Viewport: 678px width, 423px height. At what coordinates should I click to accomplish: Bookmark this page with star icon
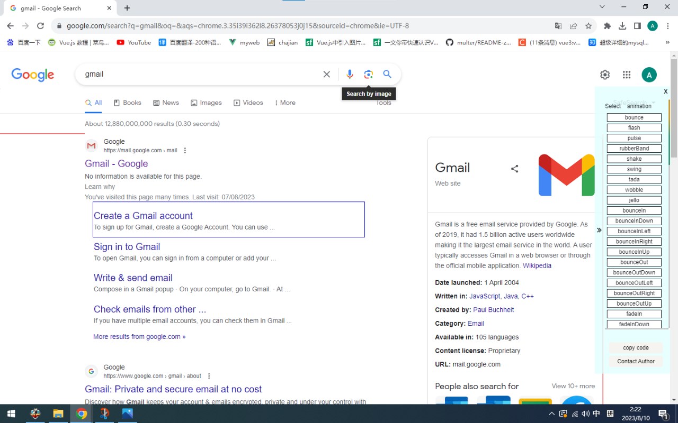(x=588, y=26)
